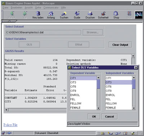Select CIT9 in Independent Variables list
144x136 pixels.
[119, 91]
